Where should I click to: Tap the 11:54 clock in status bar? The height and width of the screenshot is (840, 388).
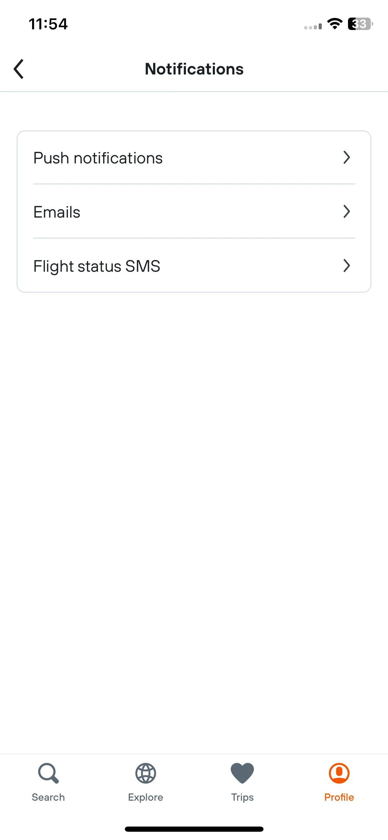[x=48, y=24]
